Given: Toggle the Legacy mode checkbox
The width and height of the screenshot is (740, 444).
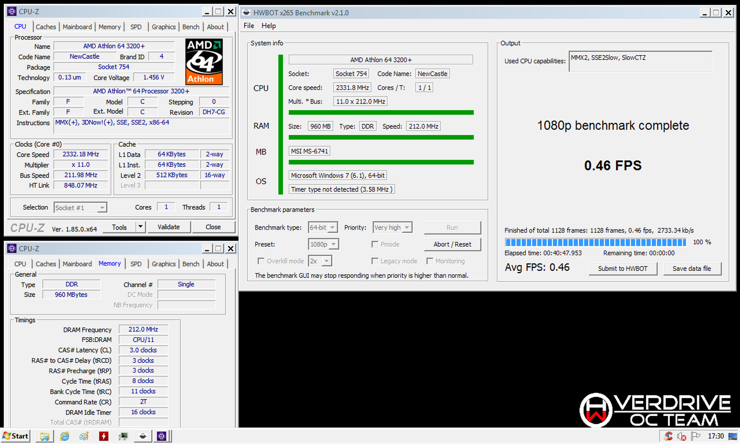Looking at the screenshot, I should tap(375, 261).
